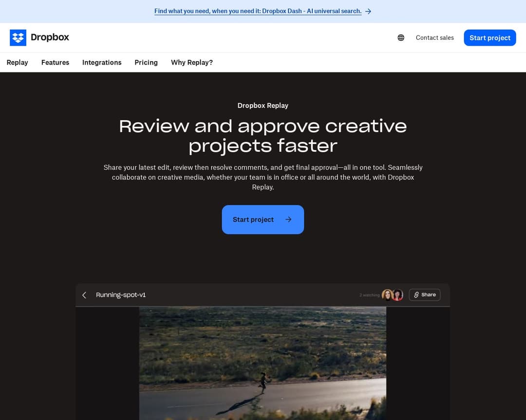Click the Running-spot-v1 file title
Viewport: 526px width, 420px height.
pyautogui.click(x=121, y=295)
